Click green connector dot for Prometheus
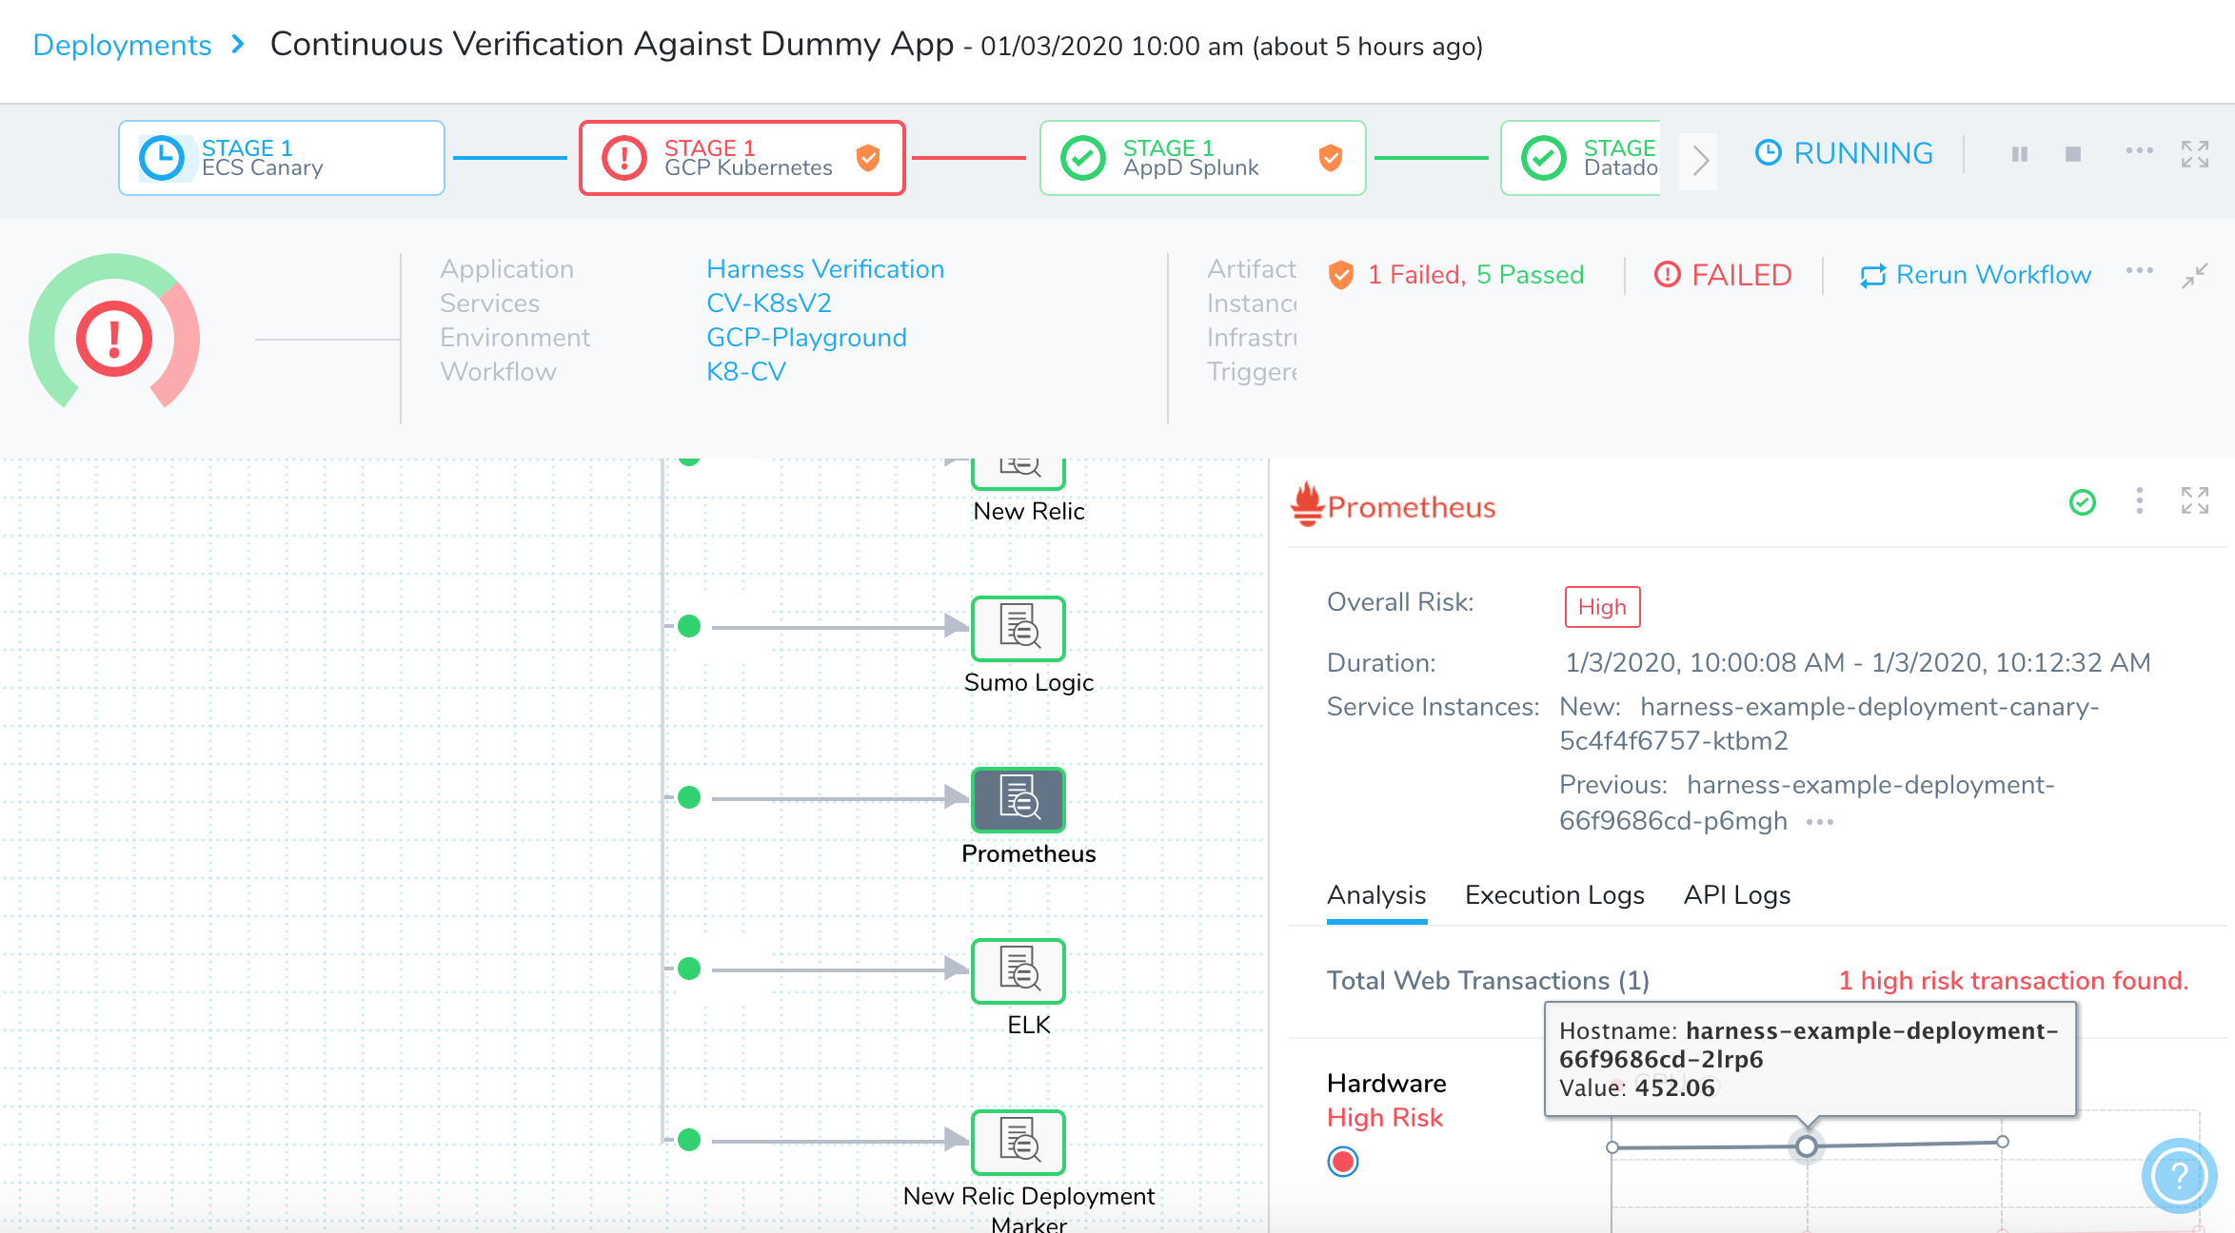 pyautogui.click(x=689, y=797)
